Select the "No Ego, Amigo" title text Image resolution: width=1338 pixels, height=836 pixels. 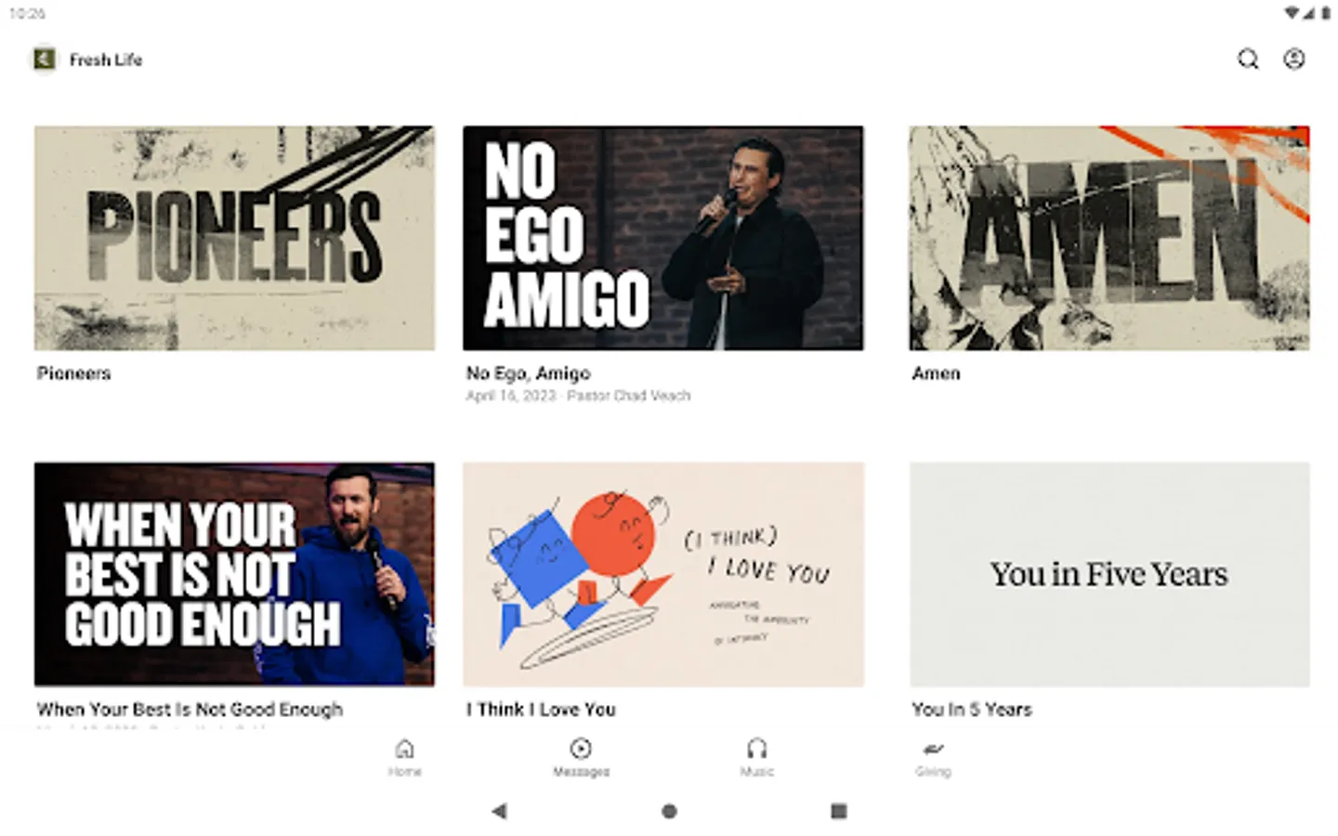[528, 373]
